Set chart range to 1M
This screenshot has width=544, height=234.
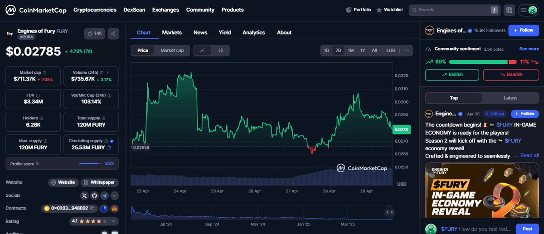pos(350,50)
